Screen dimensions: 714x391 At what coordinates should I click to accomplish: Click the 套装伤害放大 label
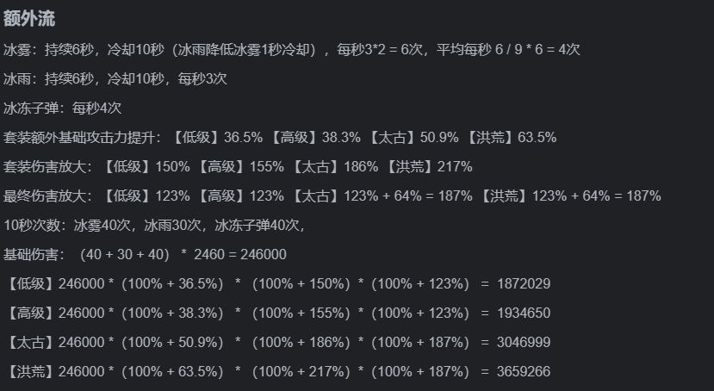coord(50,166)
